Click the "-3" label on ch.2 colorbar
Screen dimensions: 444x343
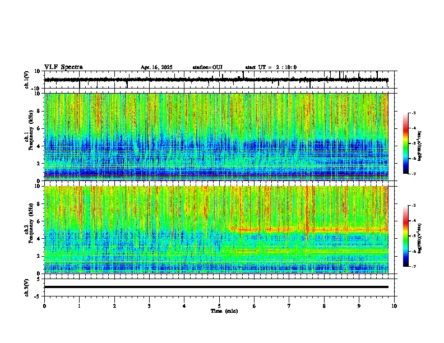[x=413, y=206]
